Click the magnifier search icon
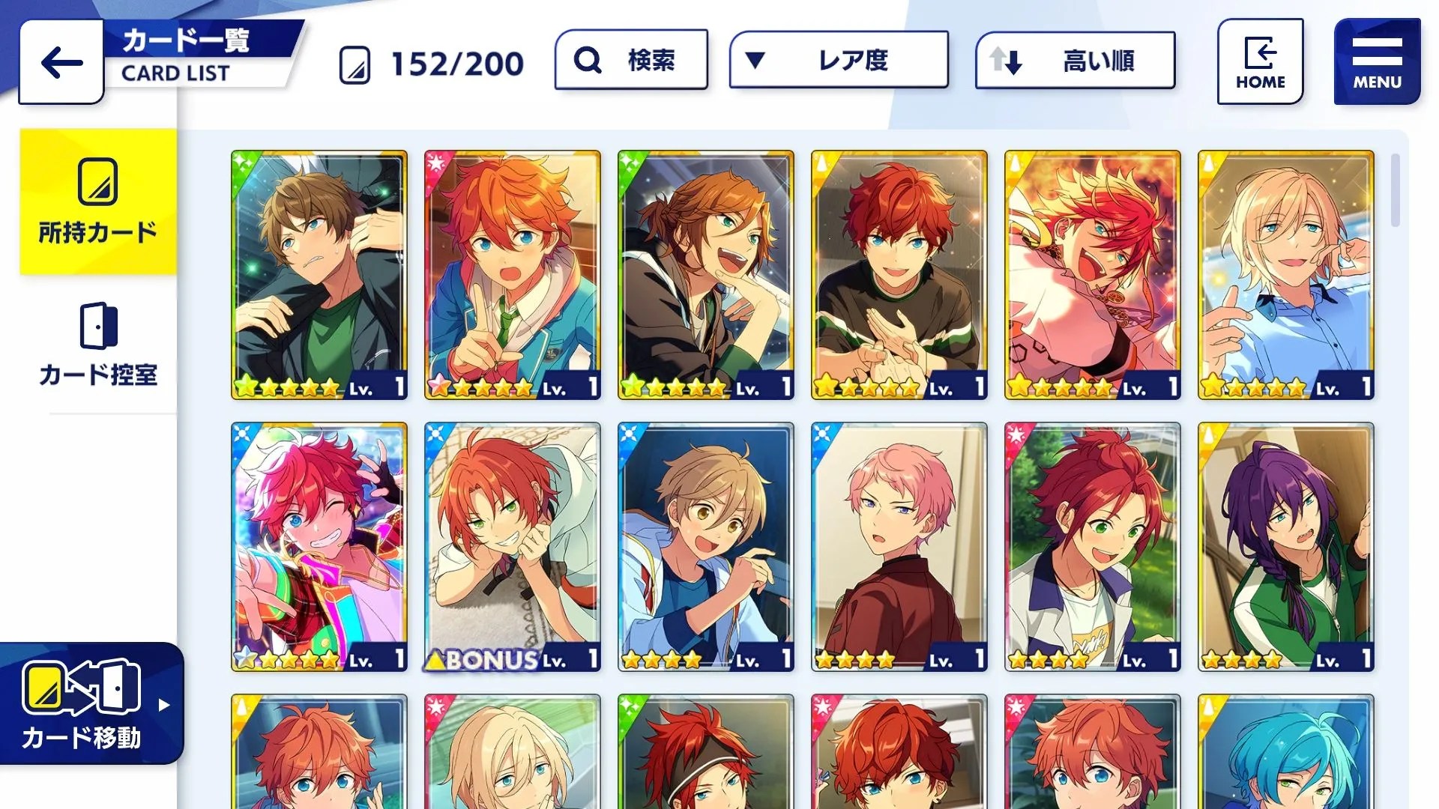Viewport: 1439px width, 809px height. coord(588,60)
